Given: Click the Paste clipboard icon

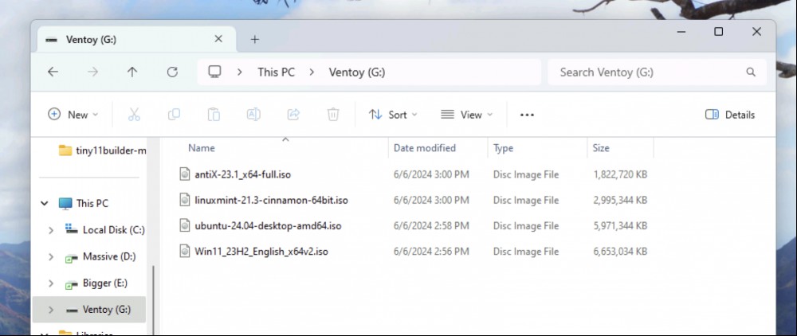Looking at the screenshot, I should 214,115.
